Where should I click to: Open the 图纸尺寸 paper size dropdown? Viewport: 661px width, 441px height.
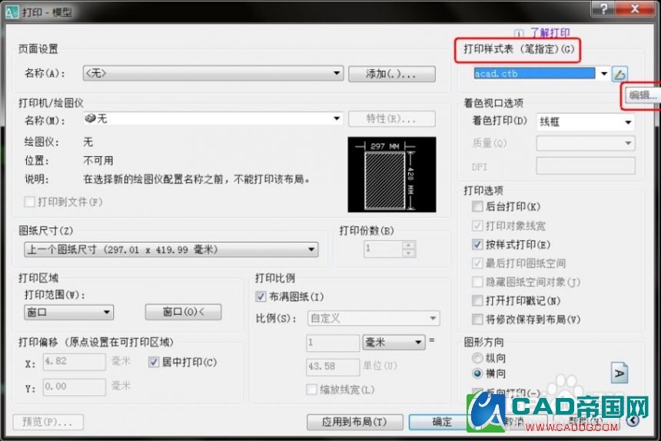pyautogui.click(x=171, y=250)
